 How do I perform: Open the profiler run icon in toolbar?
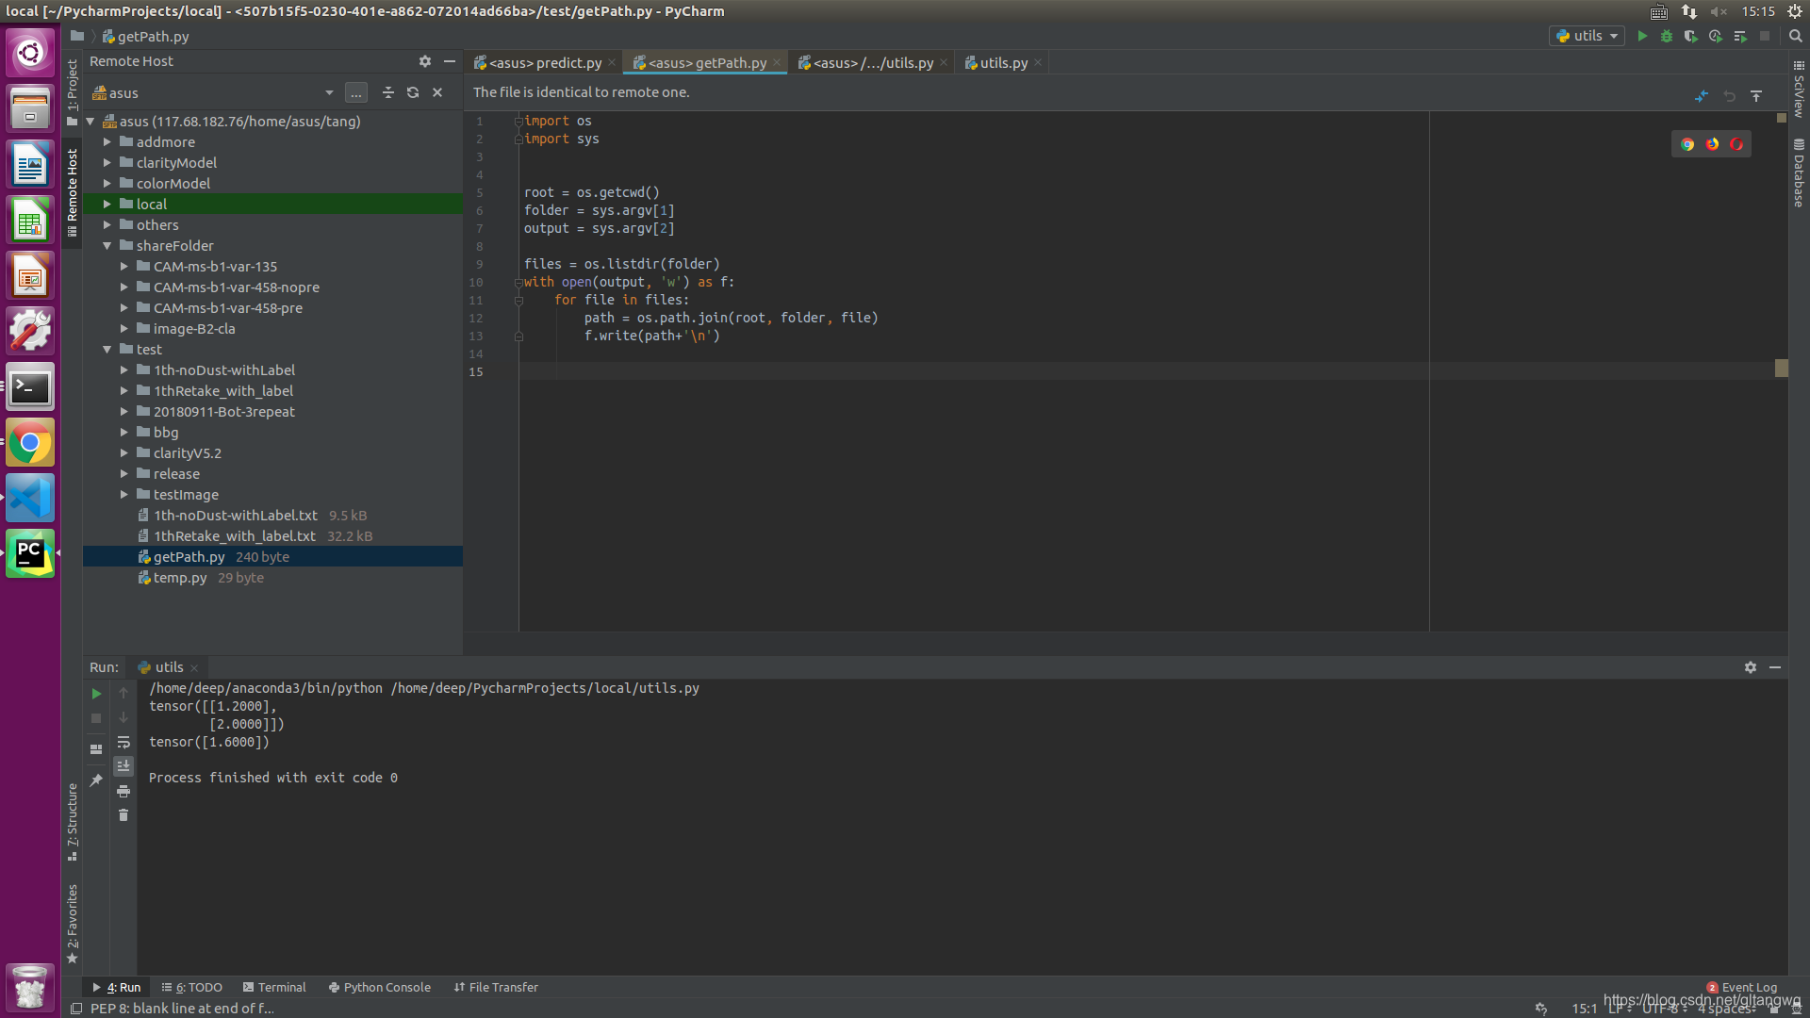pyautogui.click(x=1716, y=36)
